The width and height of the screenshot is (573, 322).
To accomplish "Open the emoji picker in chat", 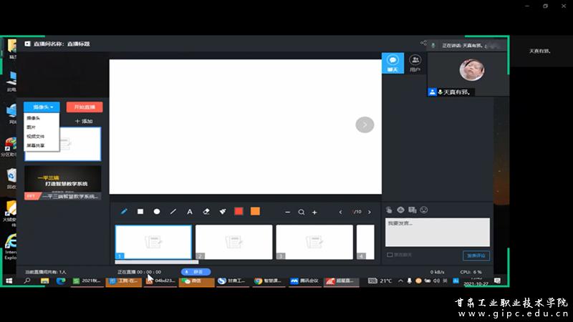I will click(424, 210).
